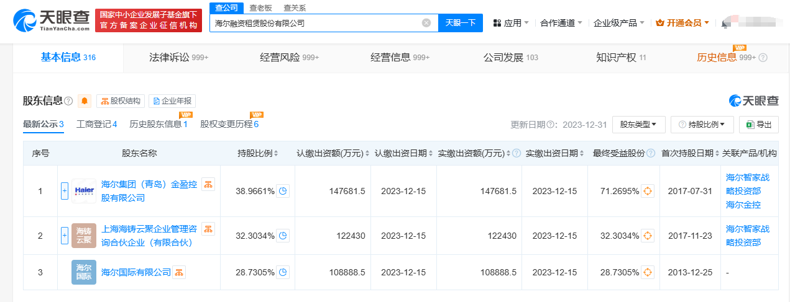The image size is (790, 302).
Task: Click pie chart icon next to 28.7305% holding
Action: 283,272
